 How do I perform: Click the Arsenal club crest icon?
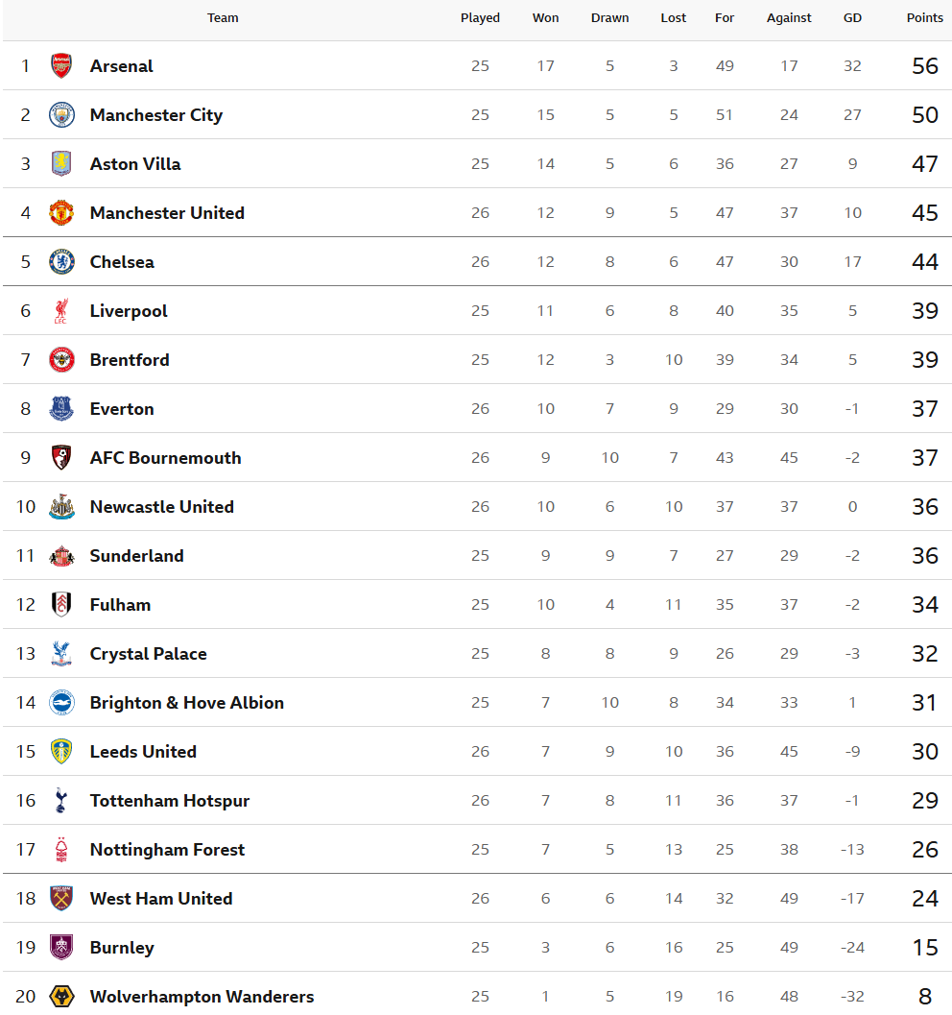pyautogui.click(x=61, y=66)
